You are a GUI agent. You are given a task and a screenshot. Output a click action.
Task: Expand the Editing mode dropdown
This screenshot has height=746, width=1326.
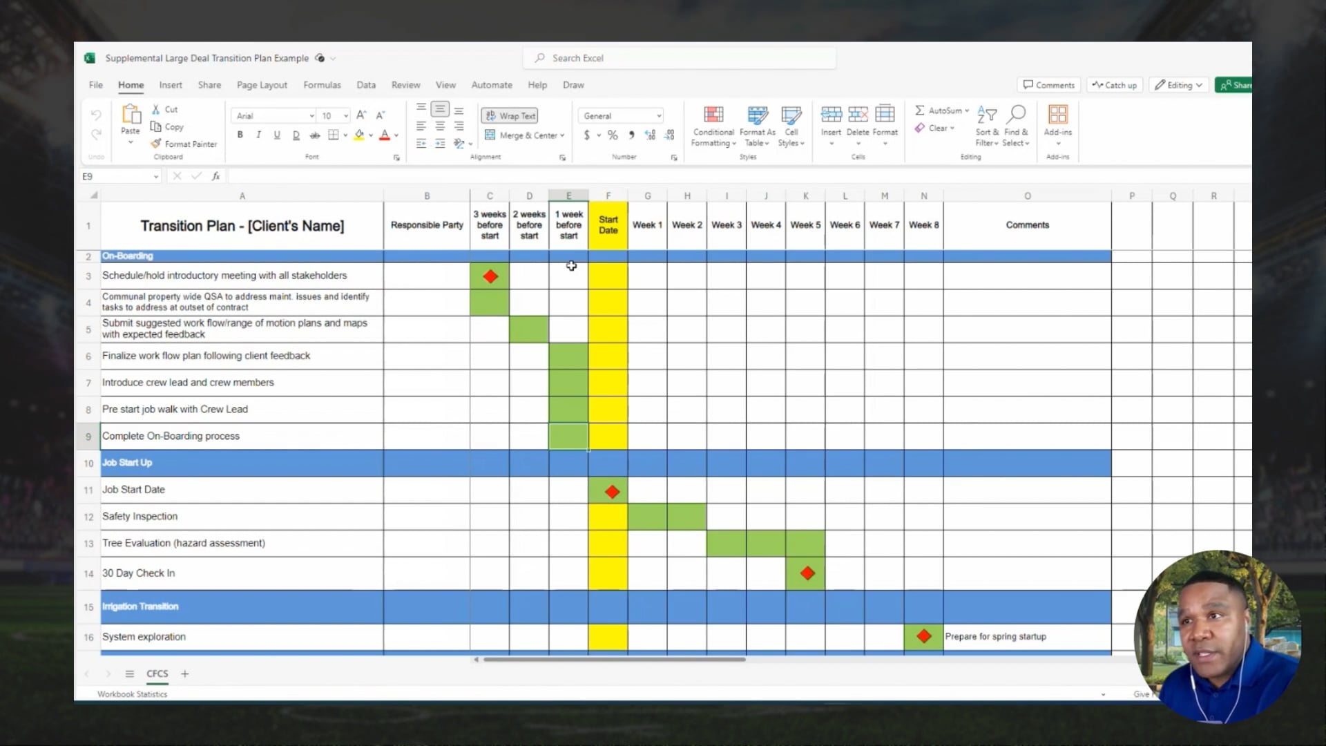[1199, 85]
